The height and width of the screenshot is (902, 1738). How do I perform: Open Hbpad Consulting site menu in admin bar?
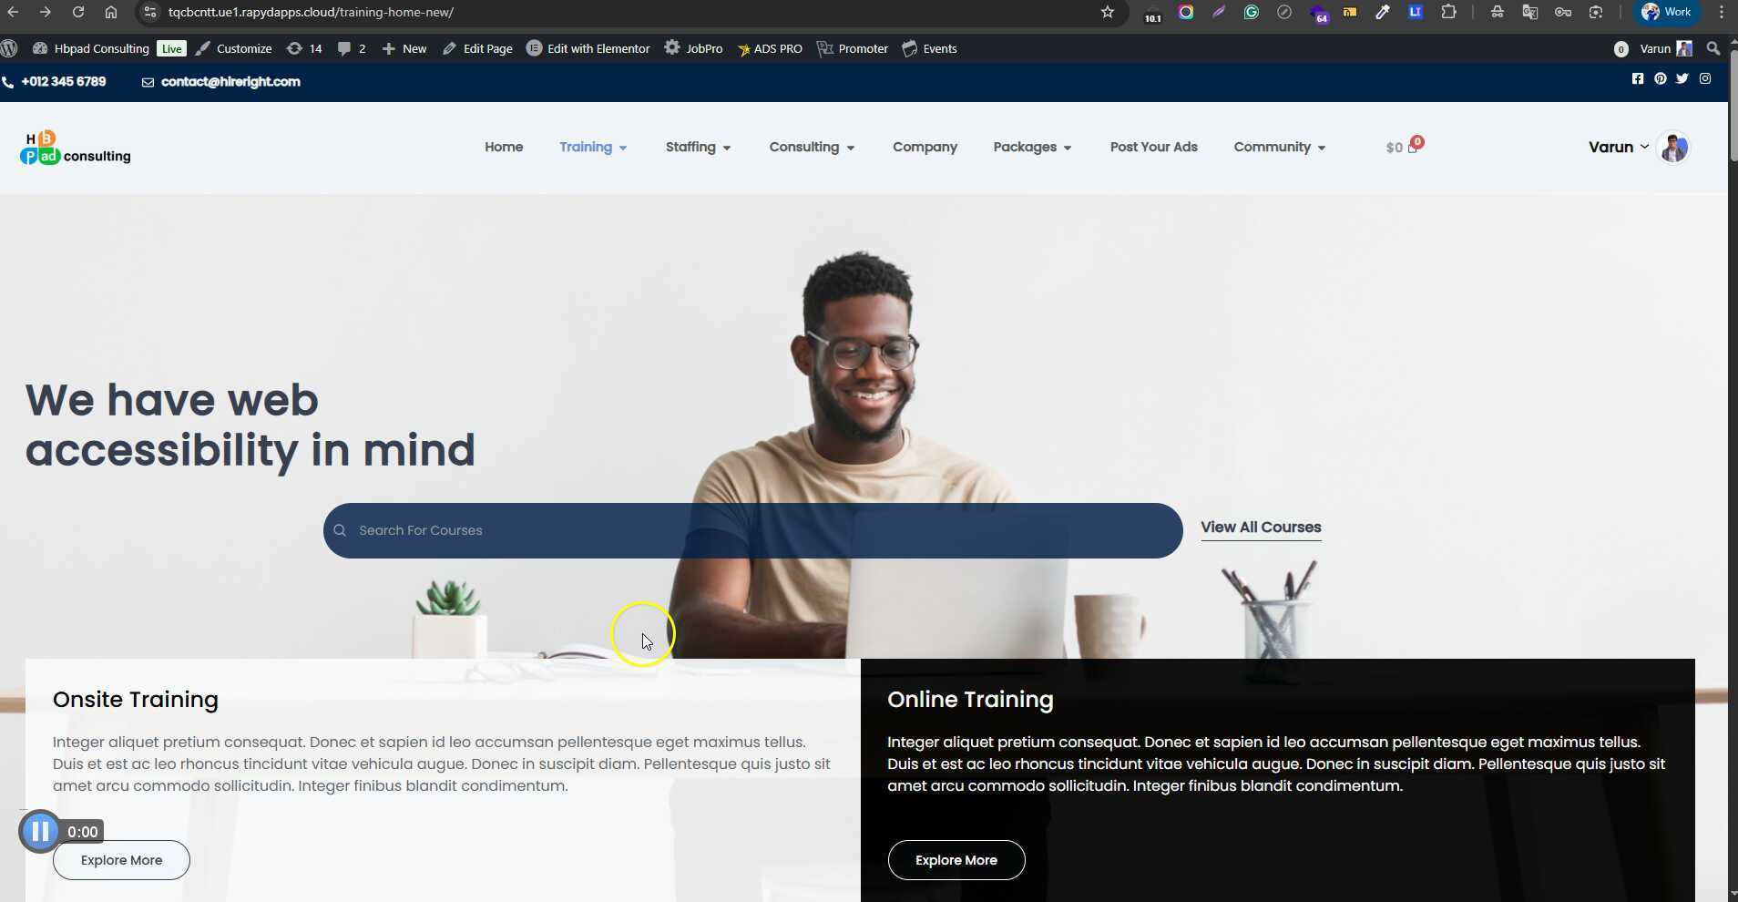(x=91, y=48)
